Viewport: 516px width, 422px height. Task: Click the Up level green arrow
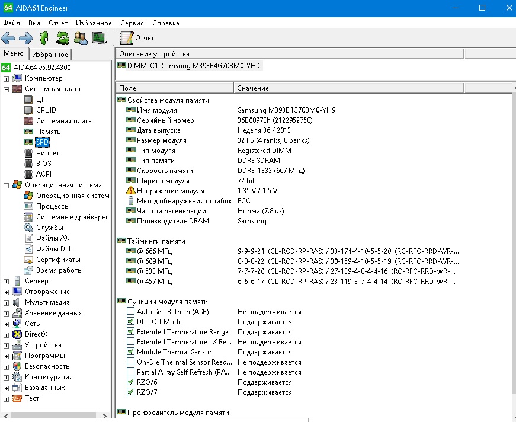44,38
